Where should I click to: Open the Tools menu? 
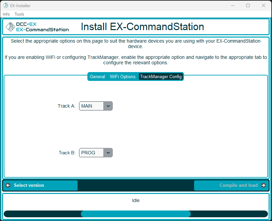tap(19, 14)
